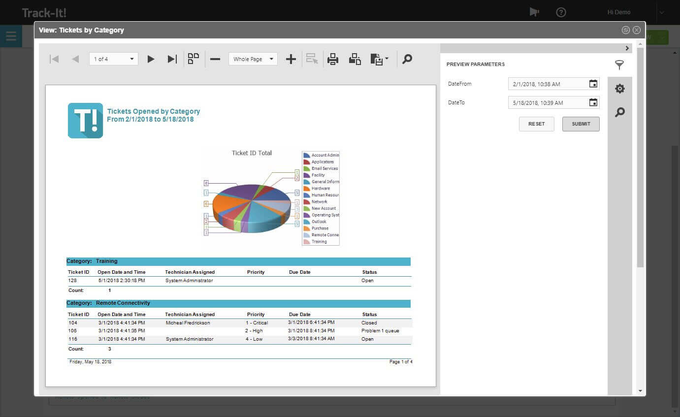Zoom out with minus icon
This screenshot has height=417, width=680.
[215, 59]
